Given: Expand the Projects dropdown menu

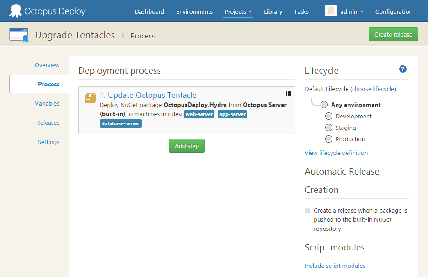Looking at the screenshot, I should 238,11.
